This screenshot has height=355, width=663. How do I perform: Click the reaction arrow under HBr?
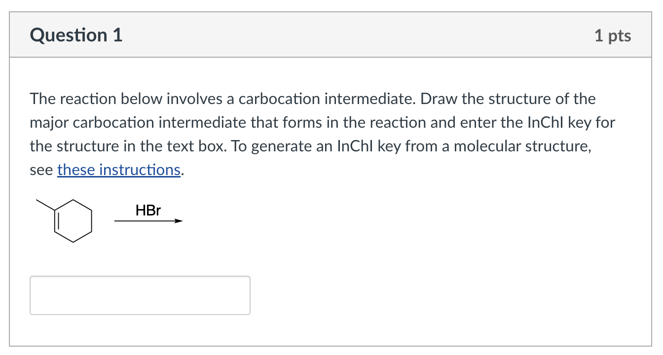tap(148, 221)
